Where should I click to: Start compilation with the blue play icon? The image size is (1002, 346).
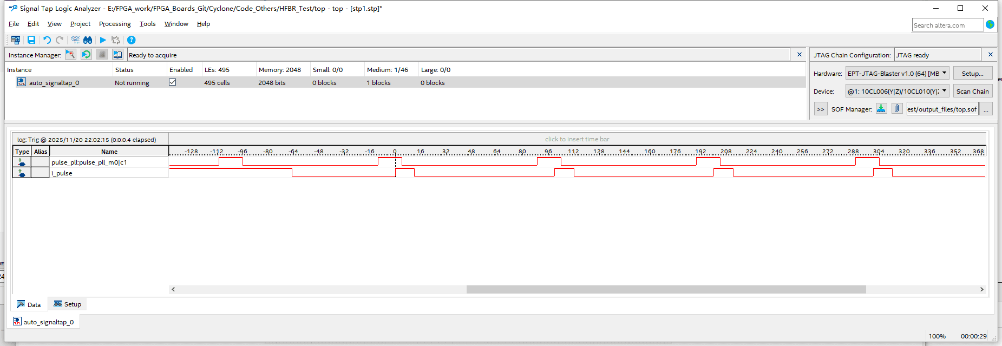(103, 40)
